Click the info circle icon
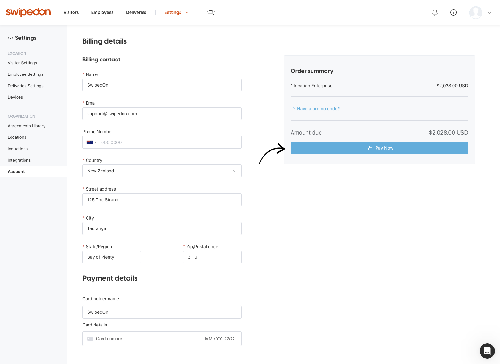This screenshot has width=500, height=364. (x=454, y=12)
